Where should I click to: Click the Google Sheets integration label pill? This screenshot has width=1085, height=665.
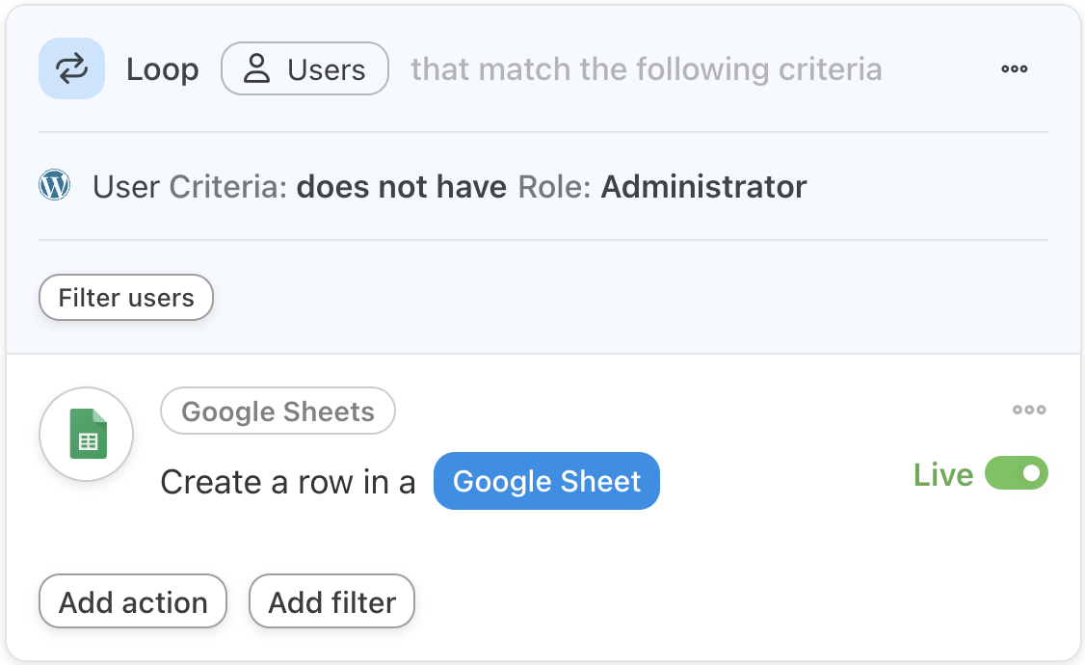[278, 412]
